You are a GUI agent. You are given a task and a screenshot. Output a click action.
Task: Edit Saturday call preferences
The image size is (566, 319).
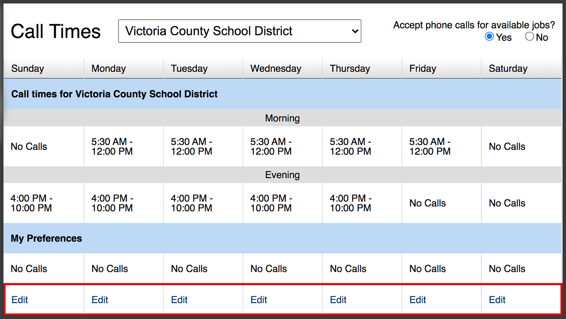tap(497, 300)
